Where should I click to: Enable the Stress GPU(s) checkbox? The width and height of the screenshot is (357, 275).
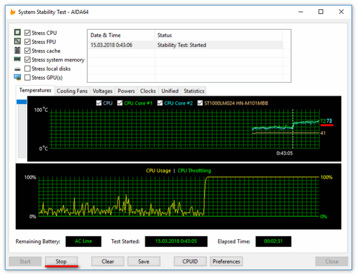(27, 78)
